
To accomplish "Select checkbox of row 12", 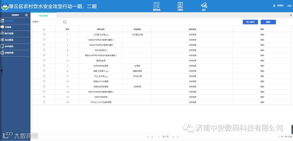I will pos(44,92).
